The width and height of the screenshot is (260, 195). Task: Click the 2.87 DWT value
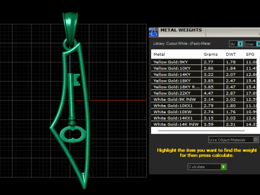pos(231,93)
